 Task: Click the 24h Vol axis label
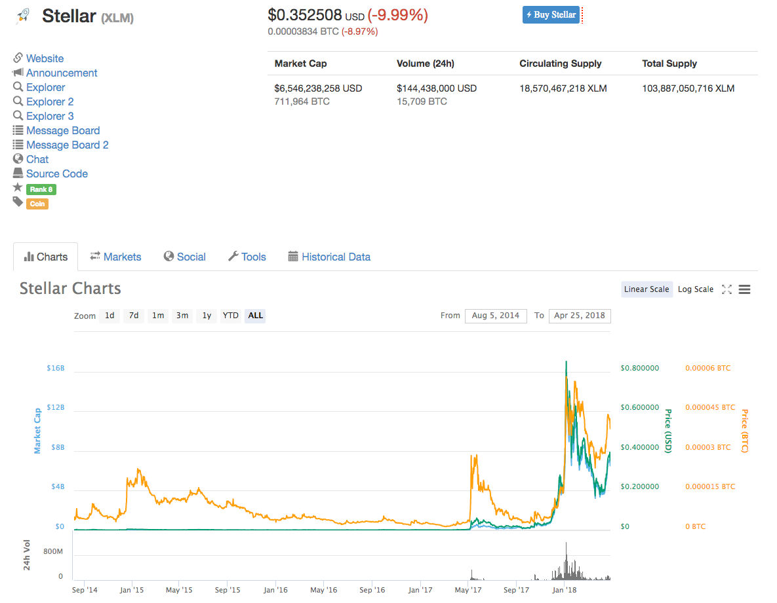(x=26, y=555)
